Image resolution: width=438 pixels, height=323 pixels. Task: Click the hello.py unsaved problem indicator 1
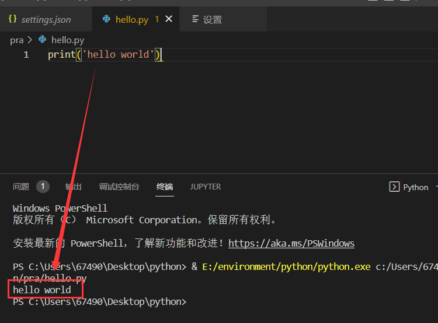pos(157,19)
